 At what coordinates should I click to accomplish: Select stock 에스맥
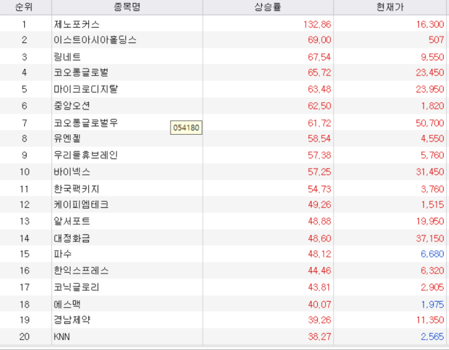(67, 304)
